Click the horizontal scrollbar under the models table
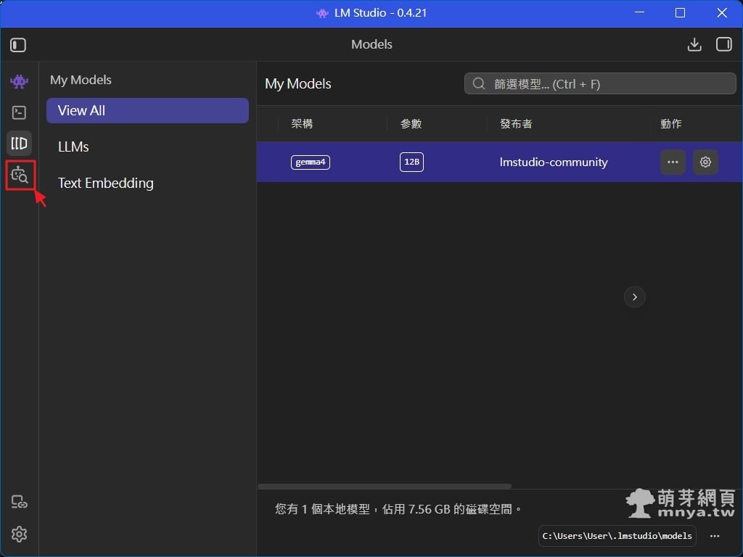The height and width of the screenshot is (557, 743). click(x=385, y=486)
